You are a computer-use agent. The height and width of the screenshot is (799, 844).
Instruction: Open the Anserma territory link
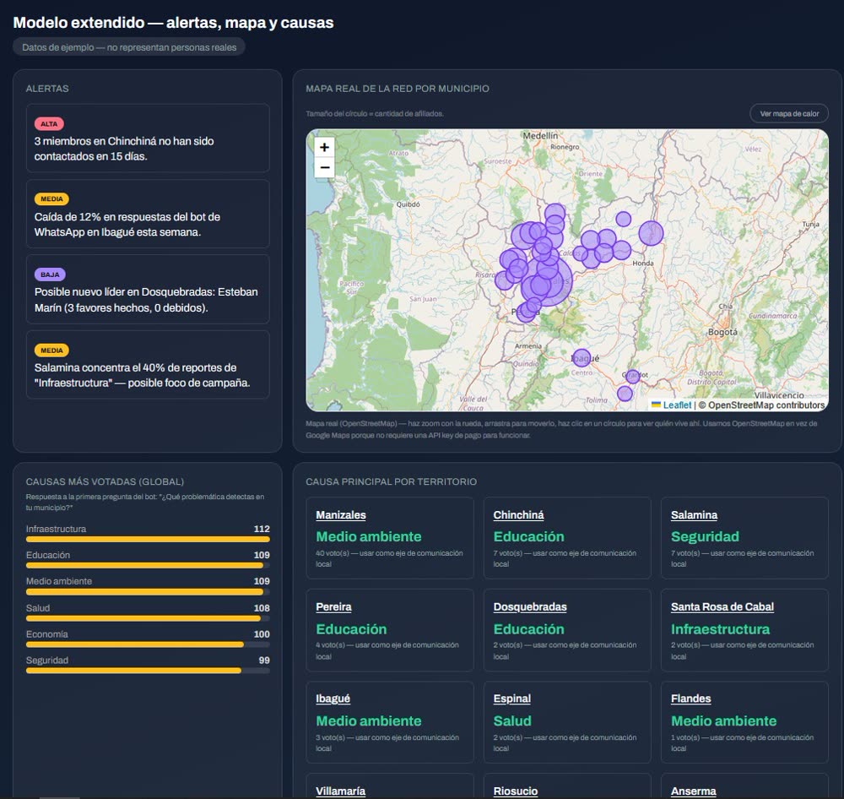point(693,791)
